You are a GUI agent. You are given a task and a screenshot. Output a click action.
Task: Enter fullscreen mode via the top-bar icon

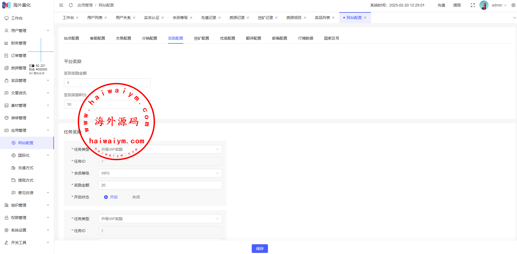[473, 5]
